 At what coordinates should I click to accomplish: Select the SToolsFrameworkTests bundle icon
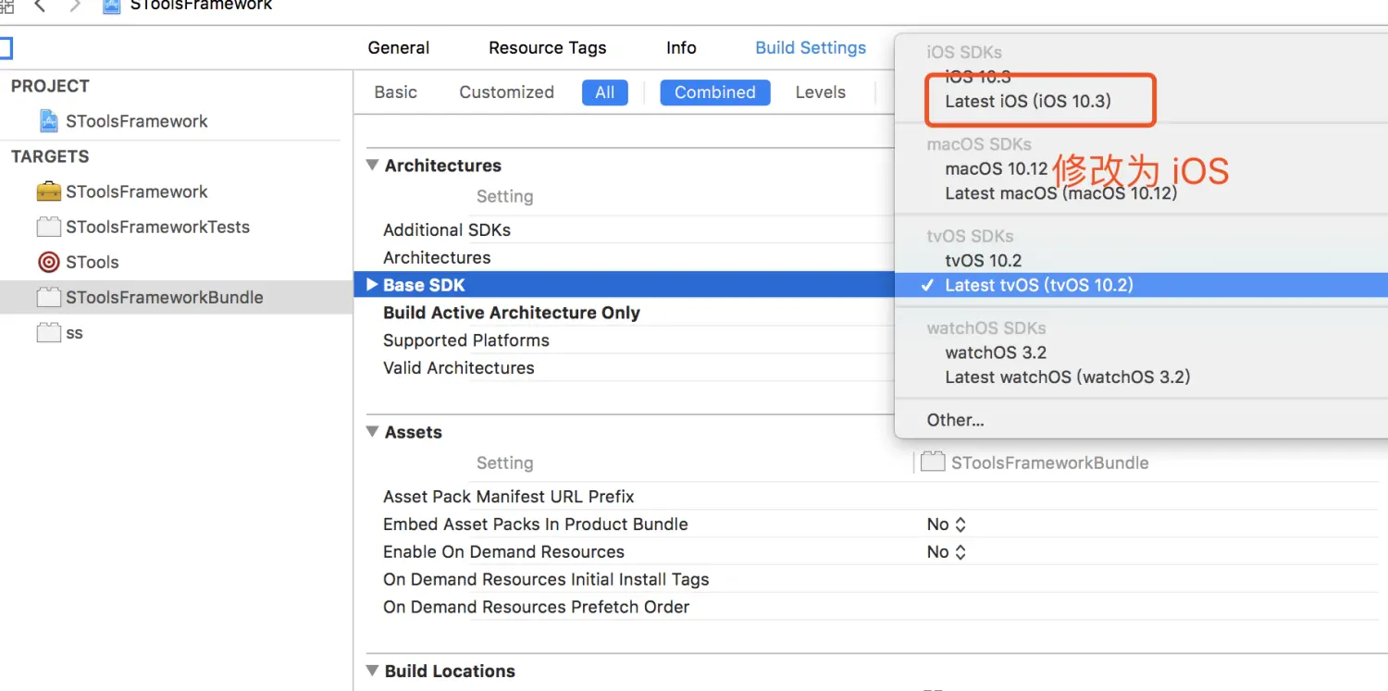(x=49, y=227)
